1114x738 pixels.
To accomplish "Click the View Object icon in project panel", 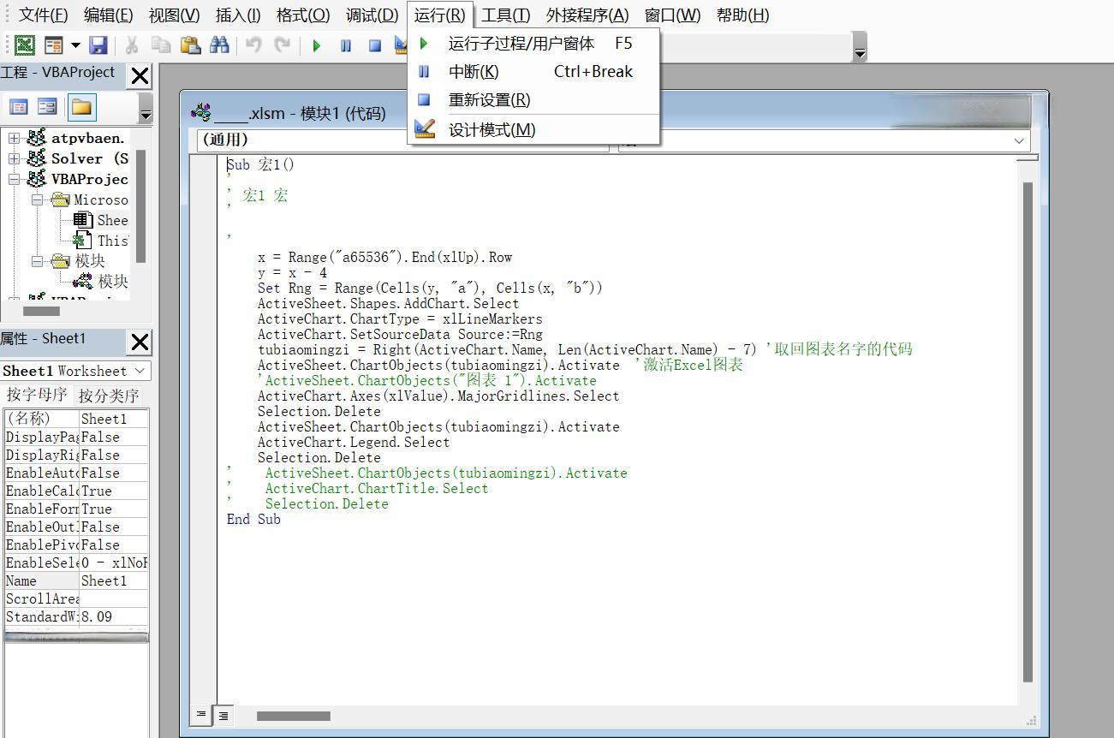I will click(47, 107).
